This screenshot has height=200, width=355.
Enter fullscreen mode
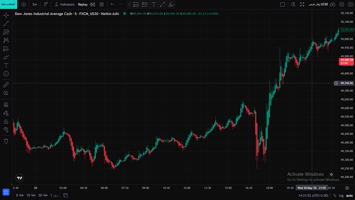tap(302, 5)
